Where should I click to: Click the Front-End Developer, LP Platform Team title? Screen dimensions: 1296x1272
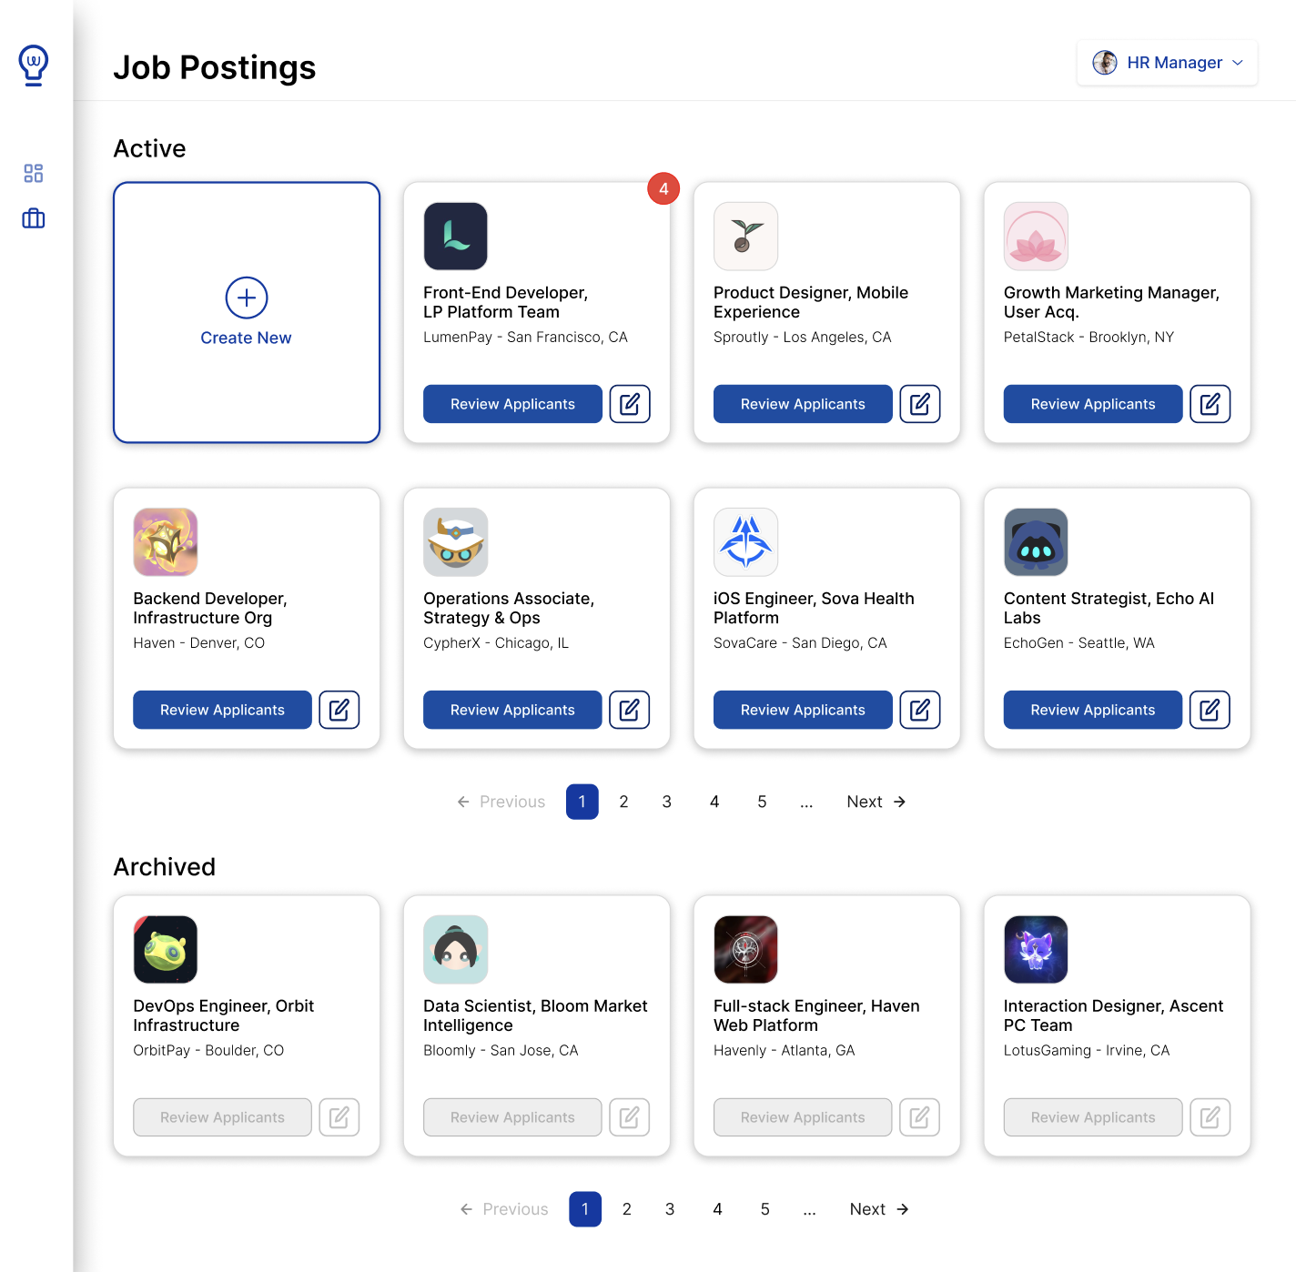pos(505,302)
